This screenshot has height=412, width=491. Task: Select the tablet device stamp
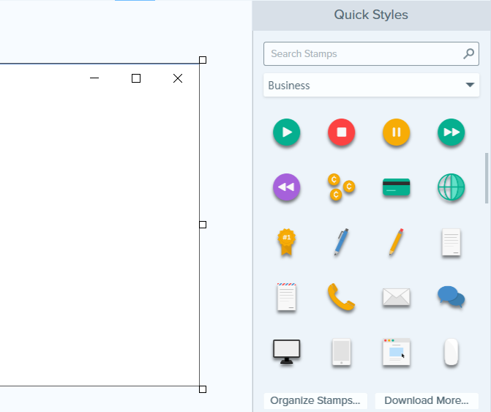(x=341, y=352)
